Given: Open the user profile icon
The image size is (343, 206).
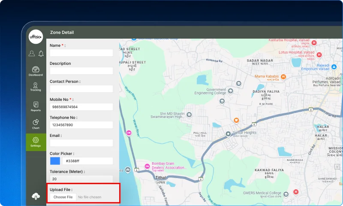Looking at the screenshot, I should coord(32,53).
